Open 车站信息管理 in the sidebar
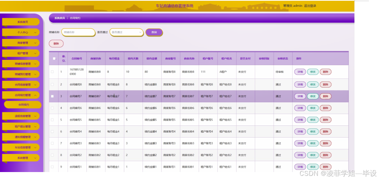 point(21,147)
